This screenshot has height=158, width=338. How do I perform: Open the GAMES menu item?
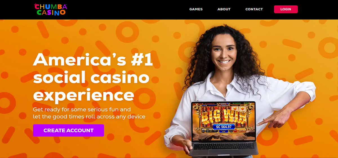tap(196, 9)
